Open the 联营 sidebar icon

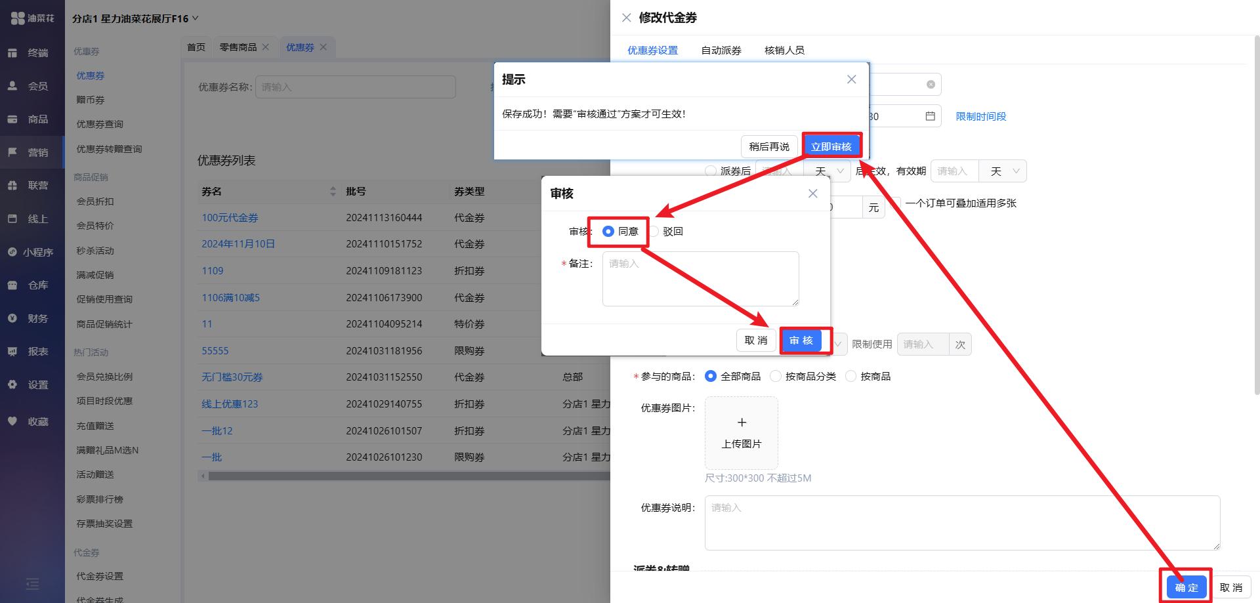[x=12, y=185]
